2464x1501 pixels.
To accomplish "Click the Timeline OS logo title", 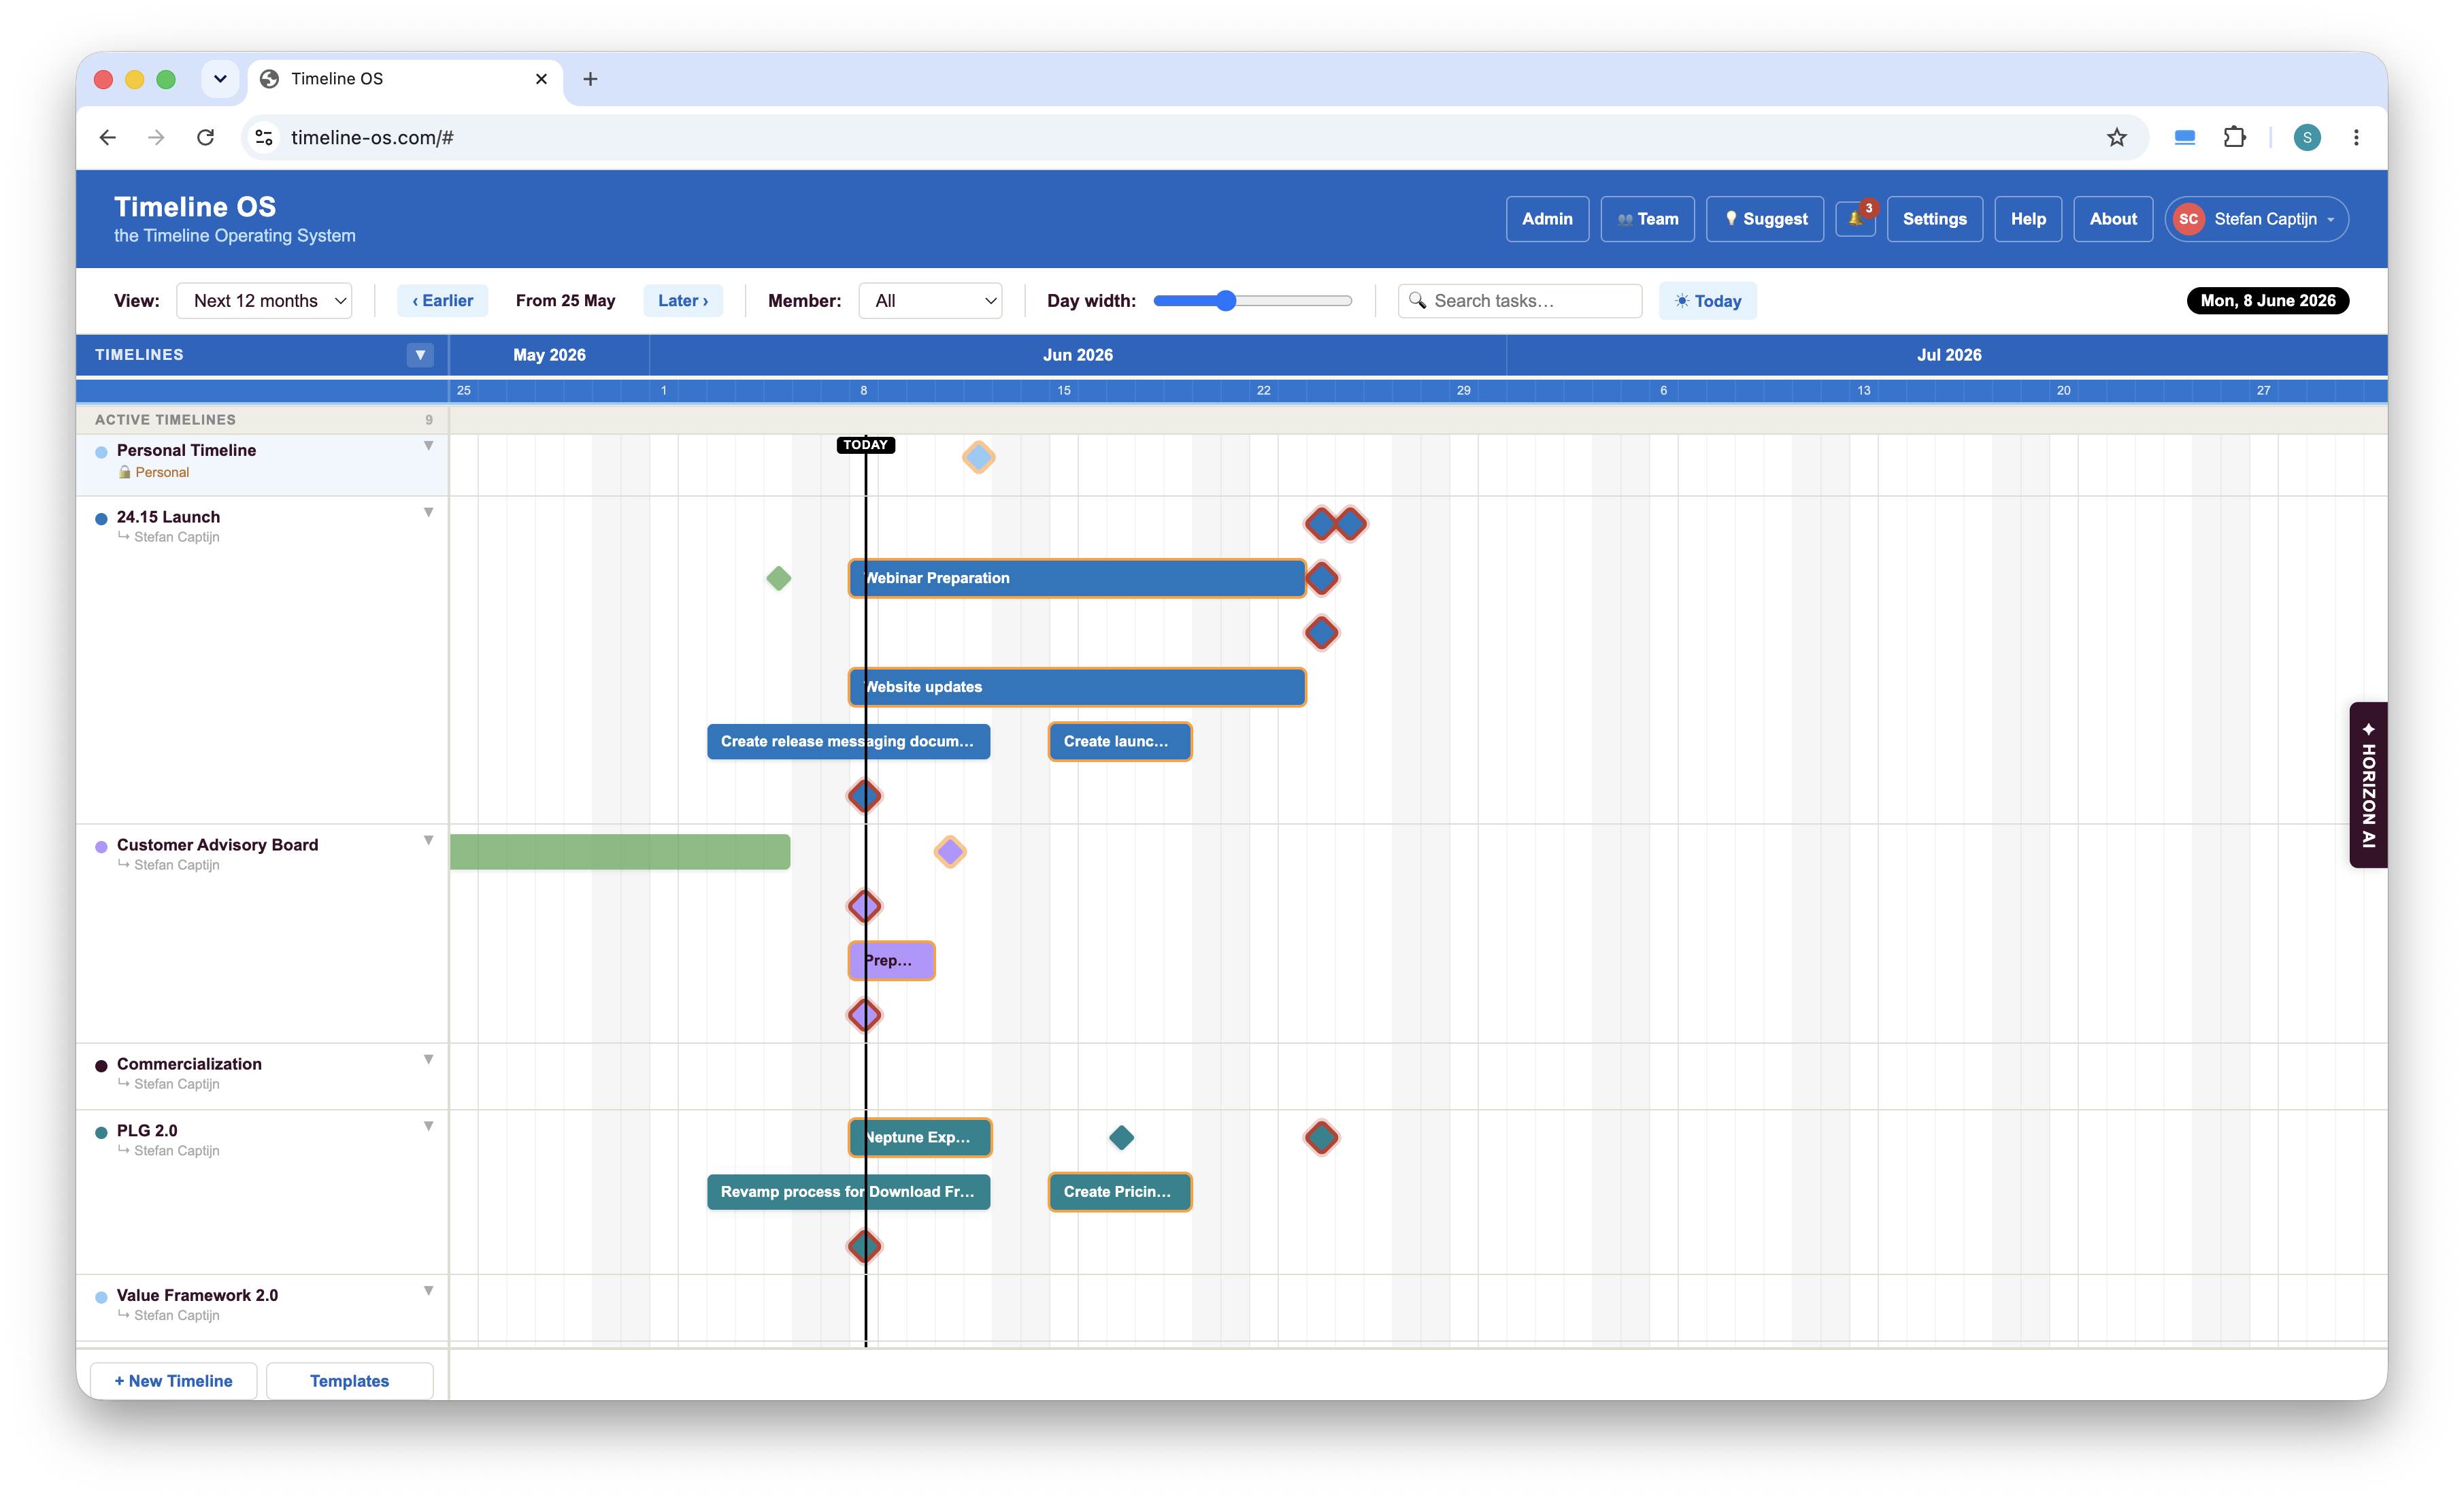I will tap(195, 207).
